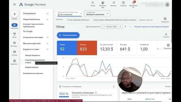Open Billing (Оплата) card icon
This screenshot has width=181, height=102.
(x=14, y=53)
